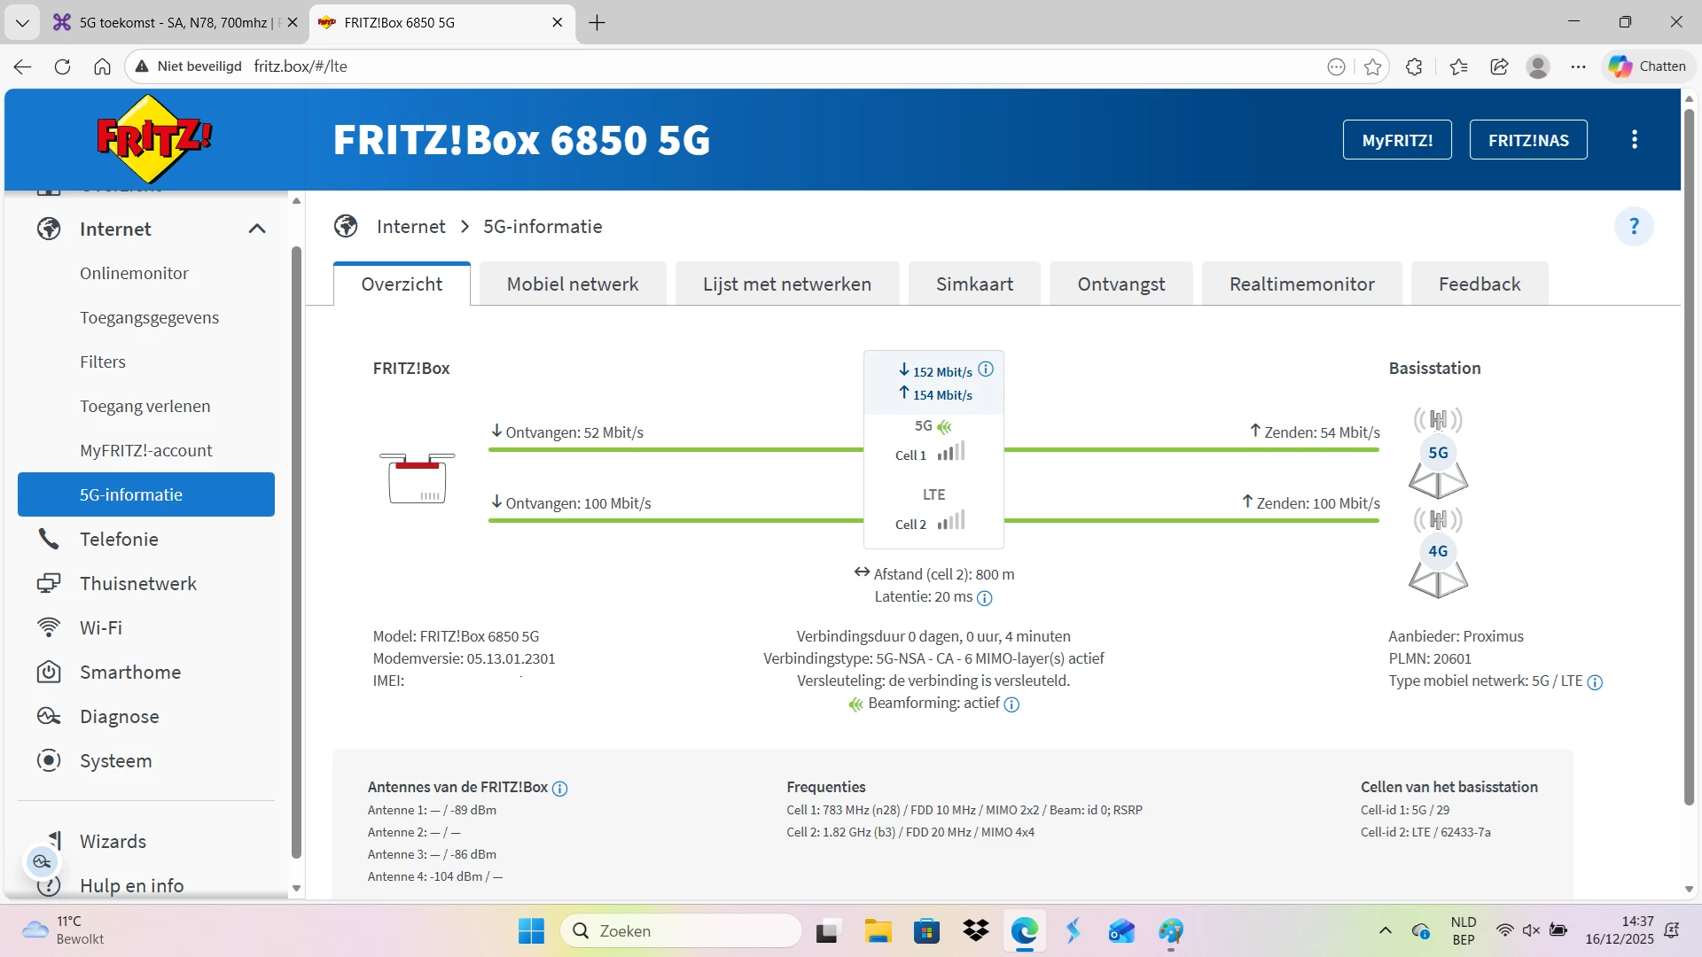The image size is (1702, 957).
Task: Click info icon next to 152 Mbit/s
Action: pyautogui.click(x=986, y=370)
